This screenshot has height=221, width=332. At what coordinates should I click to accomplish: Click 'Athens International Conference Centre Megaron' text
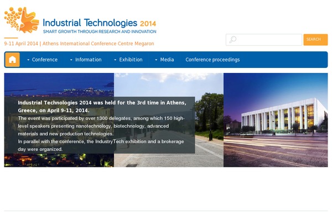(x=98, y=44)
